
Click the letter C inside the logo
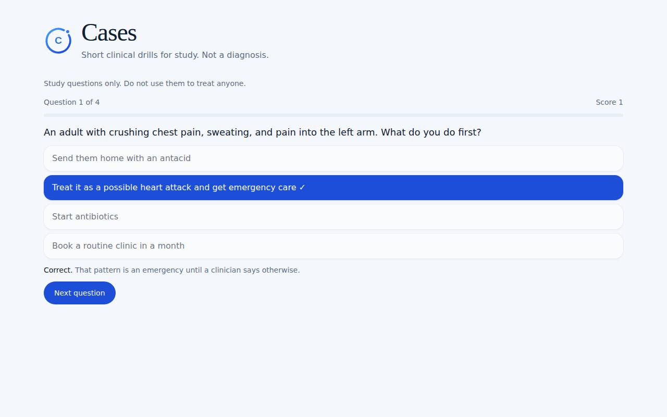(x=58, y=41)
